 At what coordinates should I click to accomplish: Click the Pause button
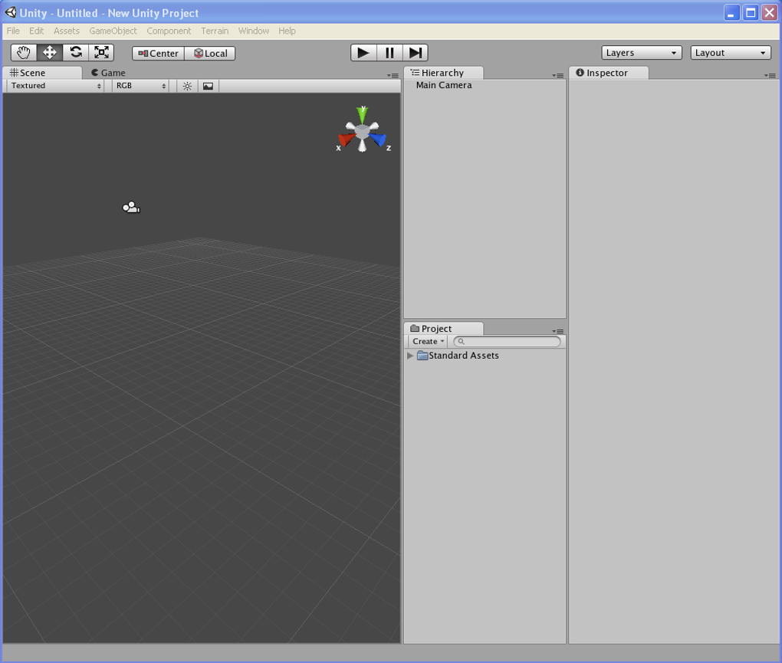389,52
